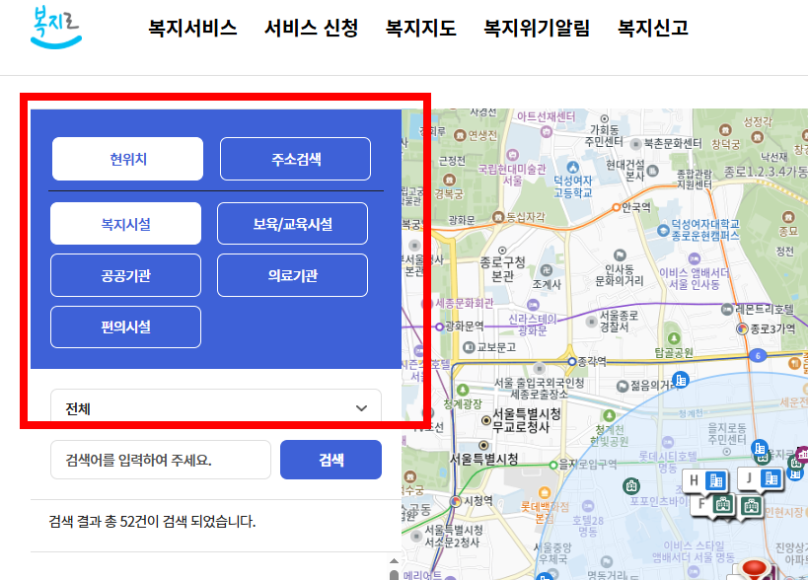
Task: Click the search keyword input field
Action: point(160,460)
